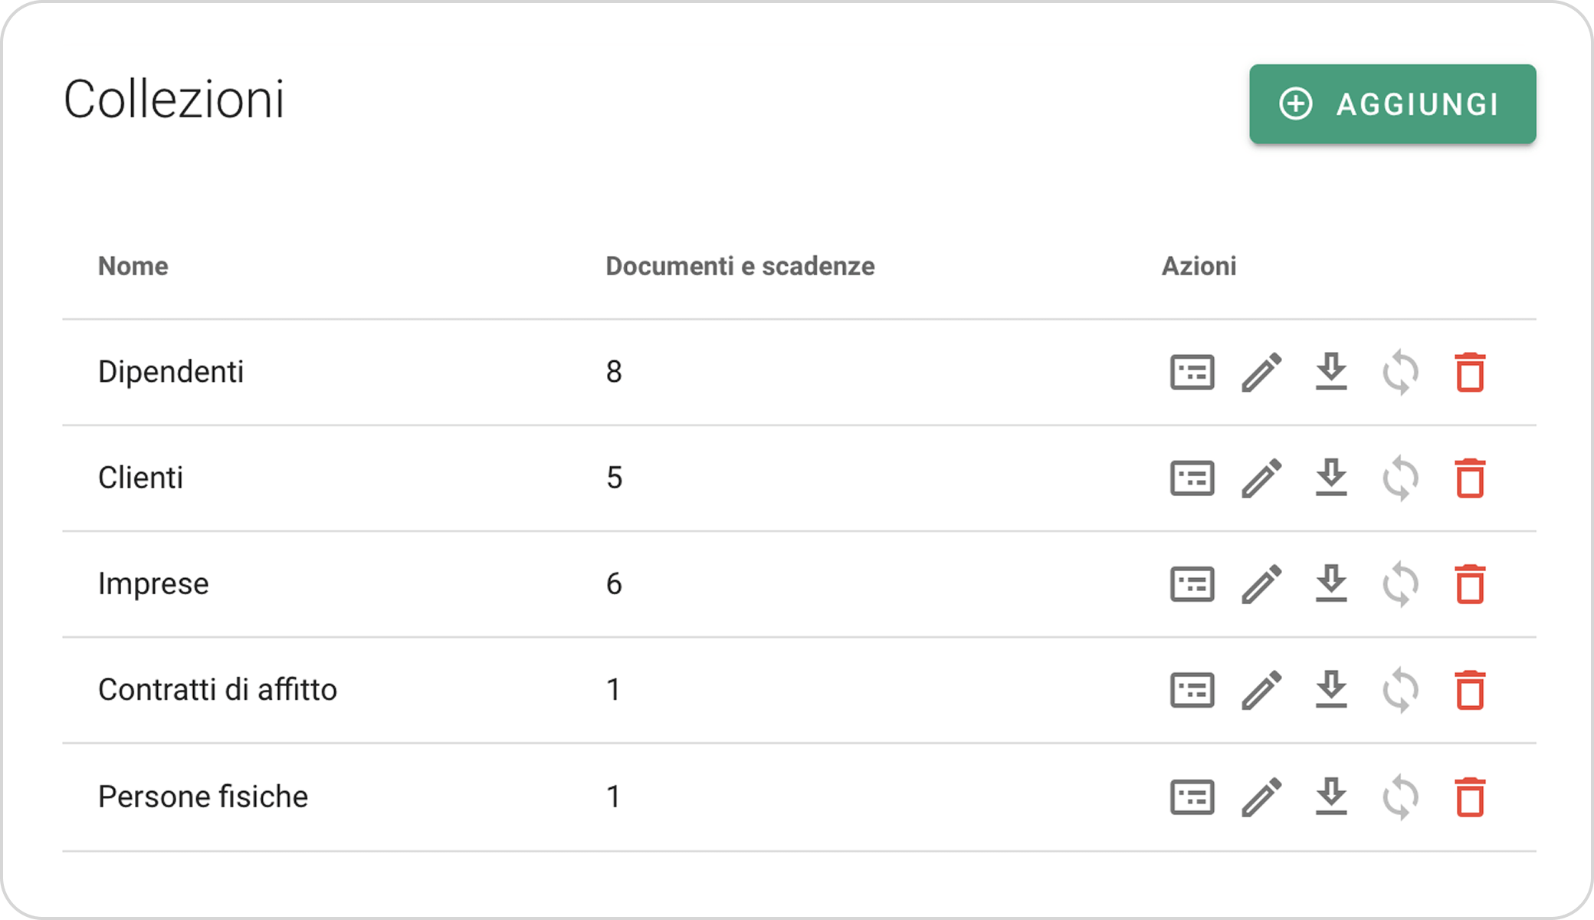The image size is (1594, 920).
Task: Edit the Clienti collection
Action: [1261, 478]
